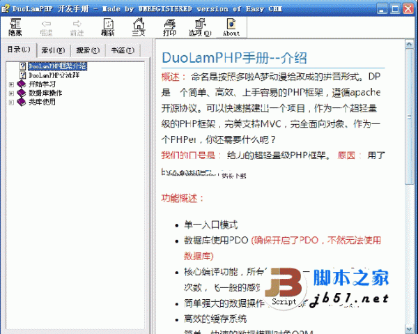
Task: Click the purple book icon beside 开始学习
Action: coord(22,84)
